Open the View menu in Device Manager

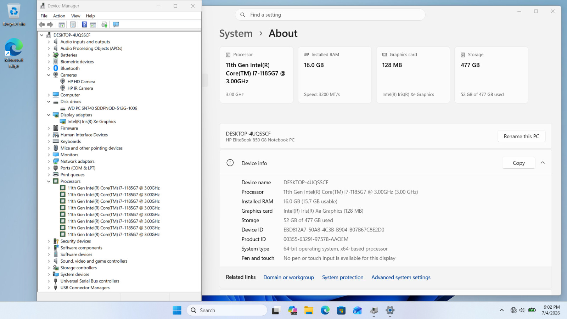(75, 16)
